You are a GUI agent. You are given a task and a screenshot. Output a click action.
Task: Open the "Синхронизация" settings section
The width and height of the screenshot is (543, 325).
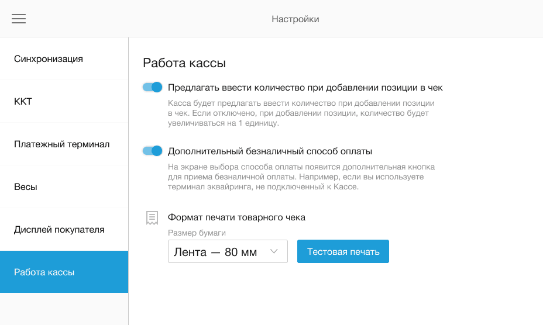[x=49, y=59]
